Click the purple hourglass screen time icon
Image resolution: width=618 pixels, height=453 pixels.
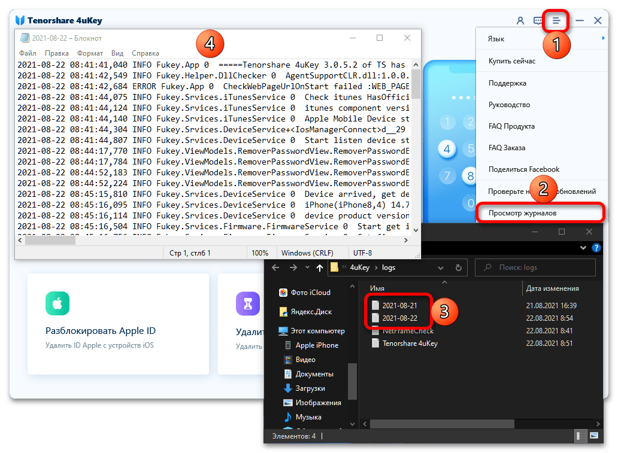(x=248, y=303)
